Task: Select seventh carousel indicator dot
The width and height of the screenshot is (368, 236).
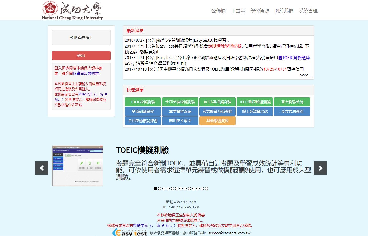Action: tap(181, 188)
